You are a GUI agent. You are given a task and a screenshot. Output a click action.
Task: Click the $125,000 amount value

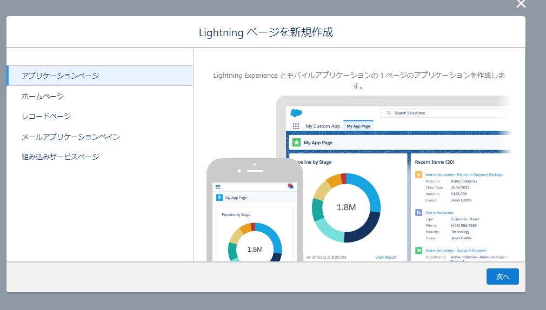click(458, 194)
